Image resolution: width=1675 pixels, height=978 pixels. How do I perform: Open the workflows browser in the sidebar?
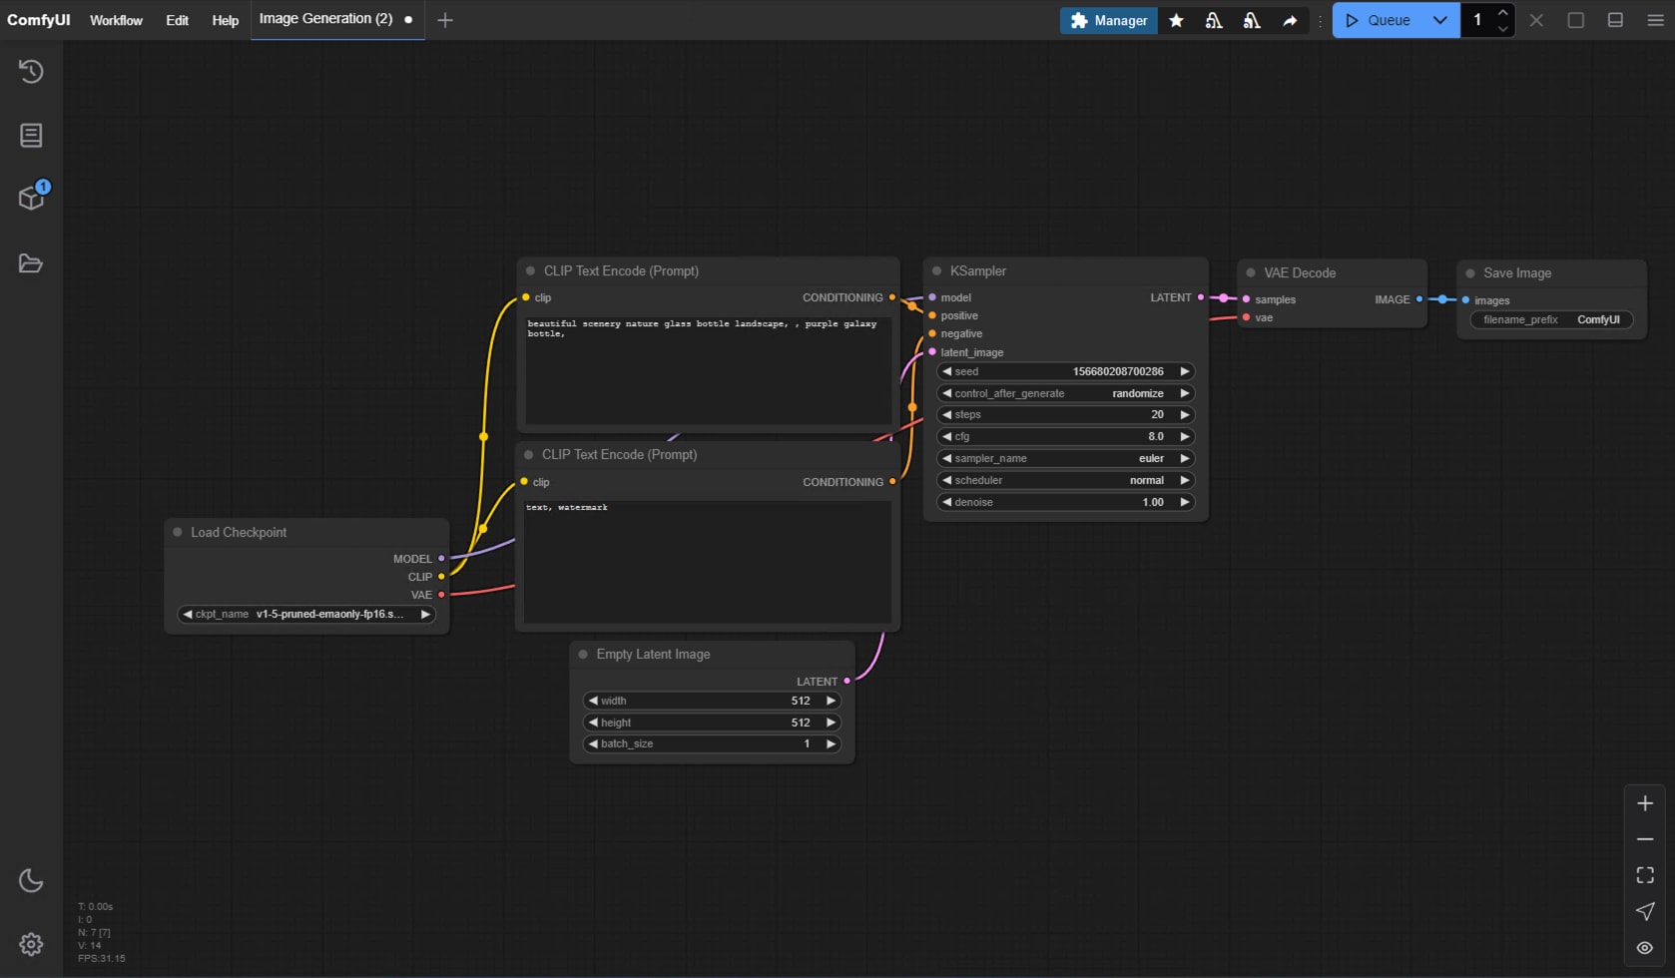click(30, 262)
